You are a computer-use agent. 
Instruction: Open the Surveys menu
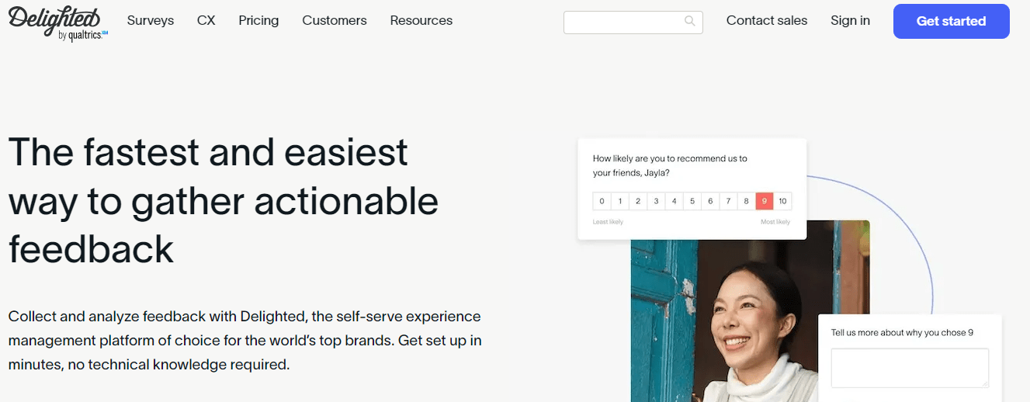tap(151, 21)
